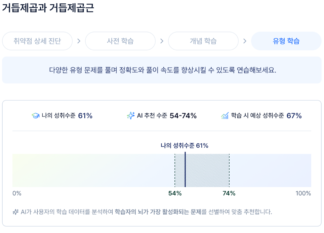Click the graduation cap icon beside 나의 성취수준
324x233 pixels.
tap(36, 115)
